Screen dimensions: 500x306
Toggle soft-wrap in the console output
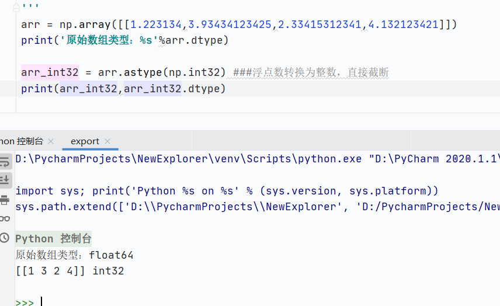(5, 162)
